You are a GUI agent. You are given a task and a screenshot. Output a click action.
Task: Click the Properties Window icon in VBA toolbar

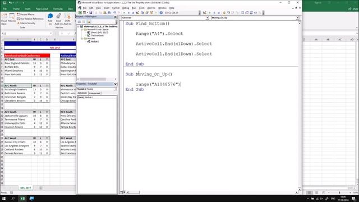[147, 12]
